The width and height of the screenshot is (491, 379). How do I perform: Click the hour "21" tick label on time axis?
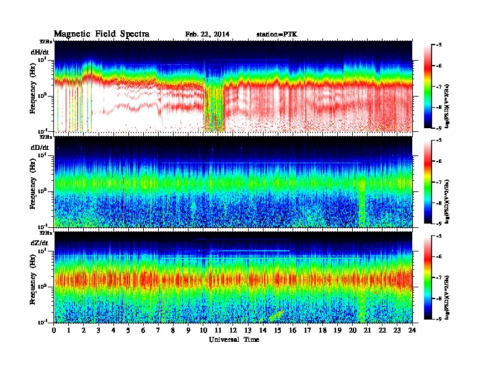(x=368, y=331)
